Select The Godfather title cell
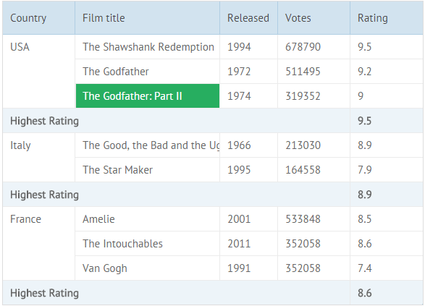This screenshot has height=306, width=425. (147, 72)
